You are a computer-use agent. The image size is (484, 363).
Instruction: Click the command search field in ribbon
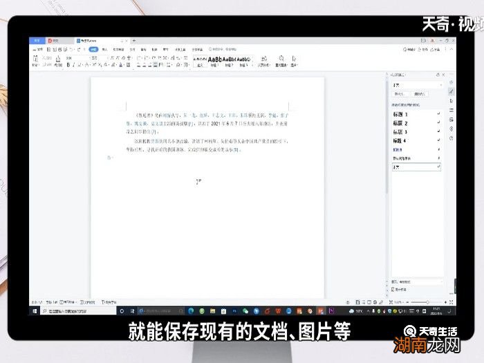click(x=223, y=49)
